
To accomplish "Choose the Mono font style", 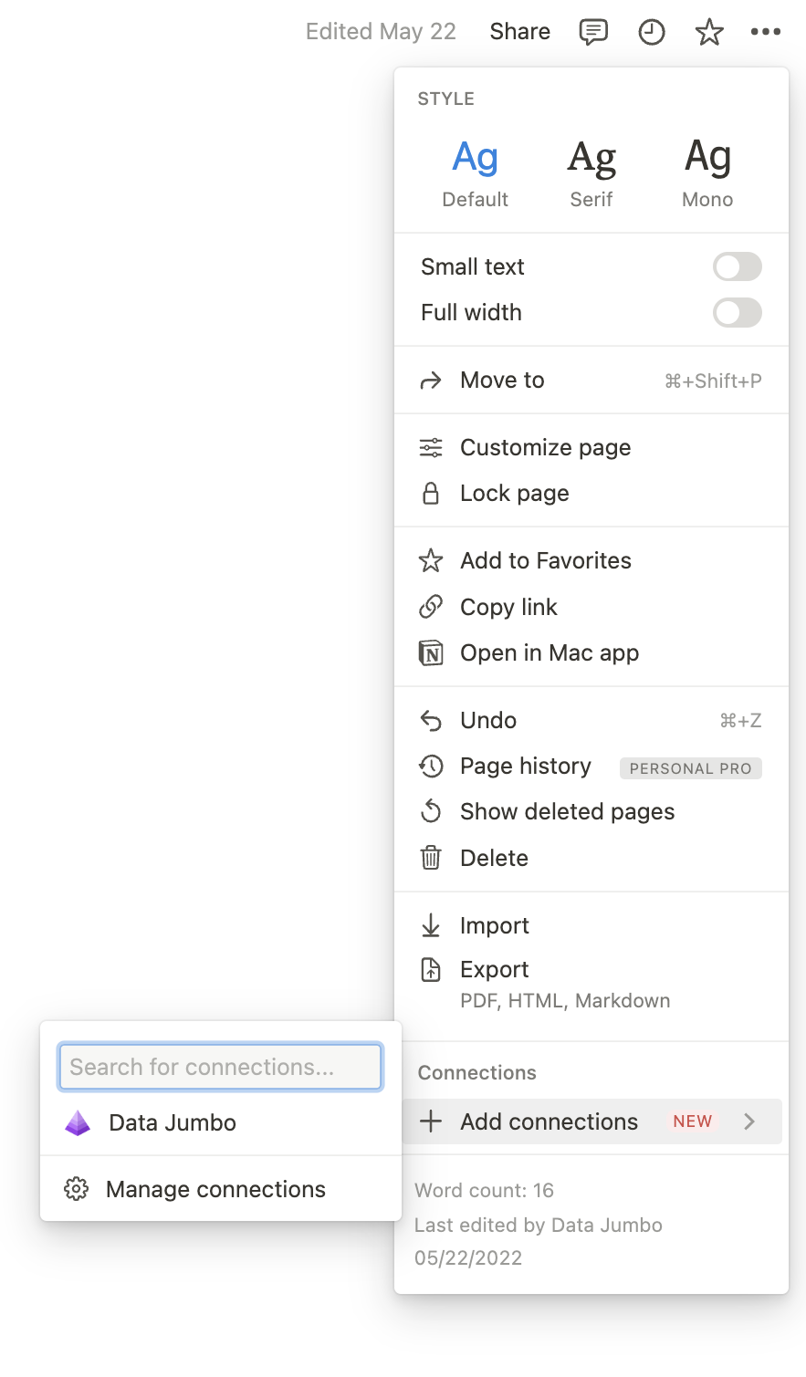I will (707, 173).
